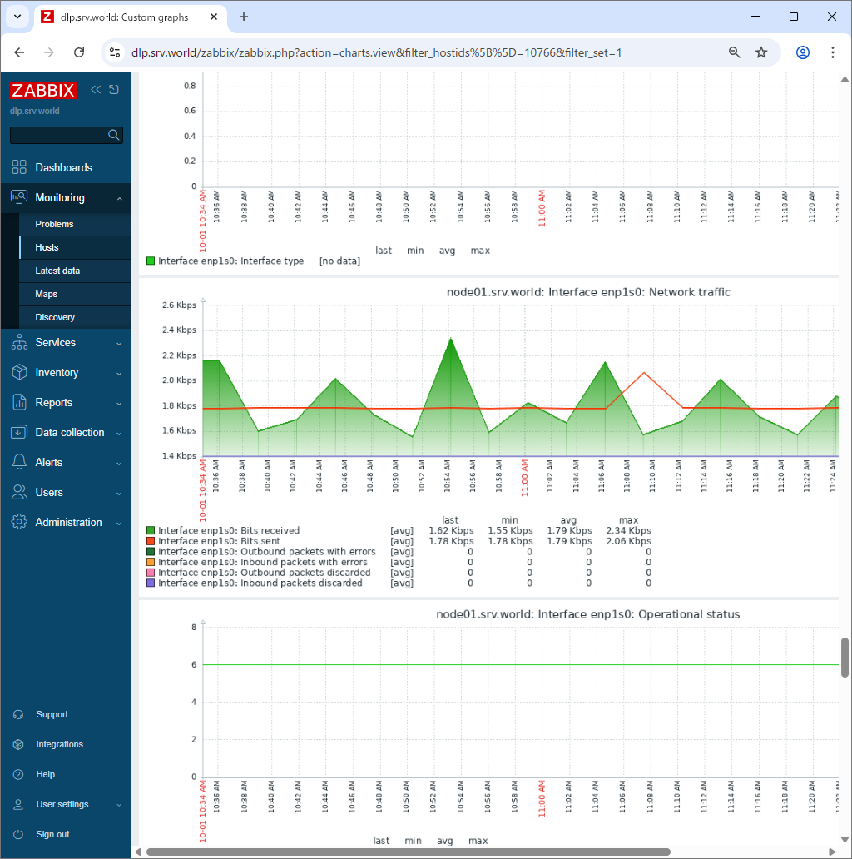Image resolution: width=852 pixels, height=859 pixels.
Task: Click the Alerts bell icon
Action: (x=19, y=463)
